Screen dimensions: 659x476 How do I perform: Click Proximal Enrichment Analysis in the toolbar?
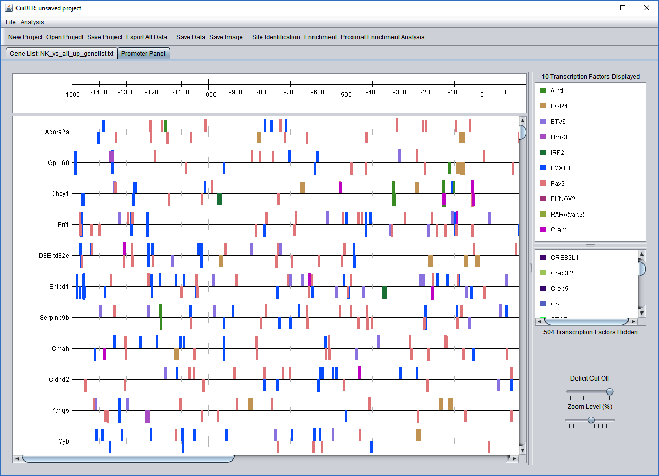pos(383,37)
